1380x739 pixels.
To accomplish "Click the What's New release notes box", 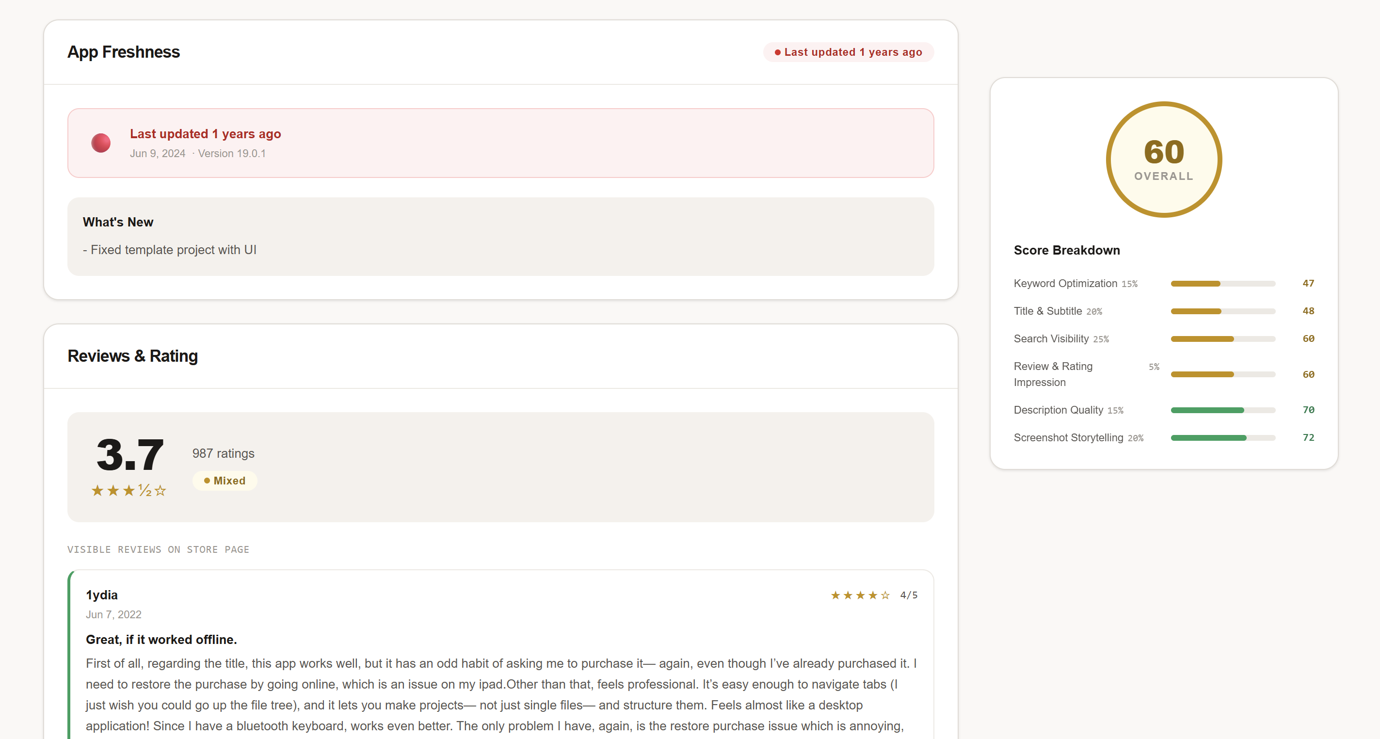I will [500, 236].
